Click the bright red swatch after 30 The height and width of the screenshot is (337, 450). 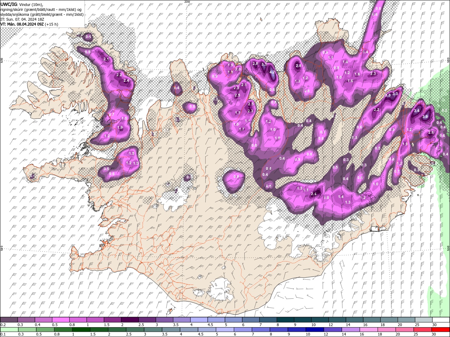tap(441, 330)
